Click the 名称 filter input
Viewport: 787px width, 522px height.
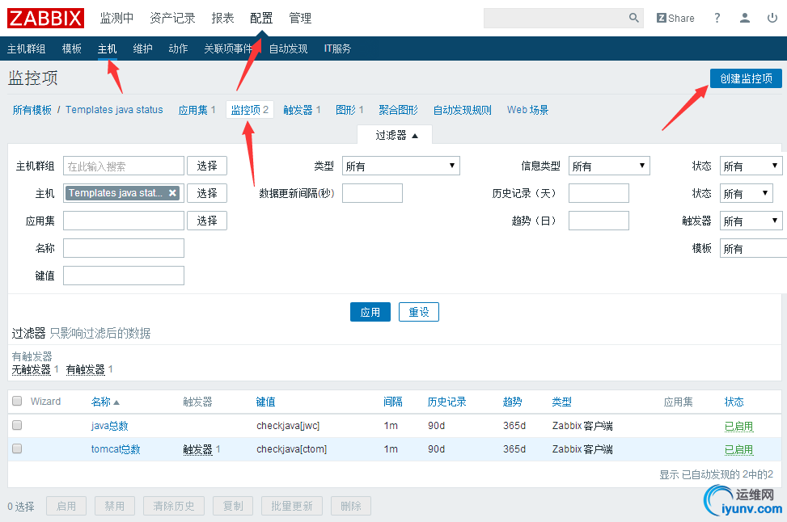tap(124, 248)
